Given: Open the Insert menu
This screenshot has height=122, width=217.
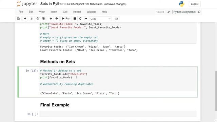Looking at the screenshot, I should coord(54,12).
